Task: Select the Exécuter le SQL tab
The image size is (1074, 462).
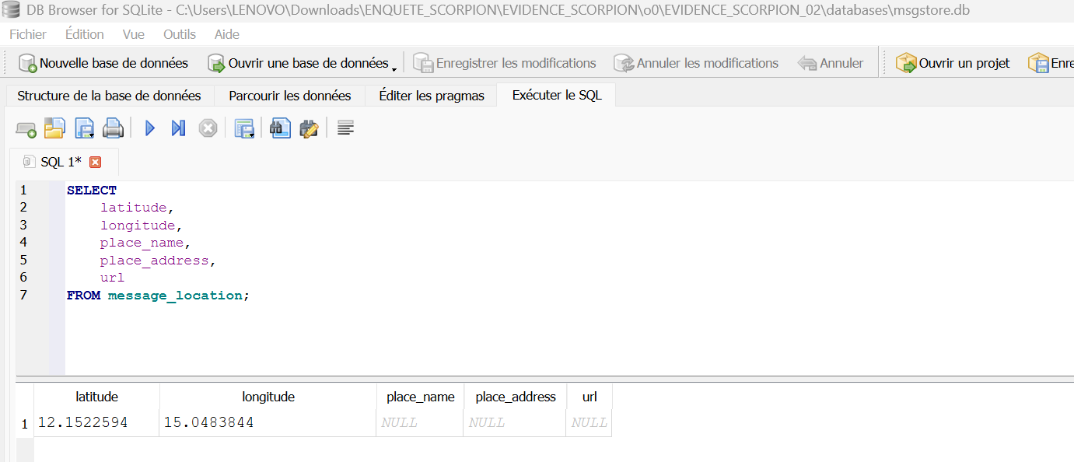Action: 557,95
